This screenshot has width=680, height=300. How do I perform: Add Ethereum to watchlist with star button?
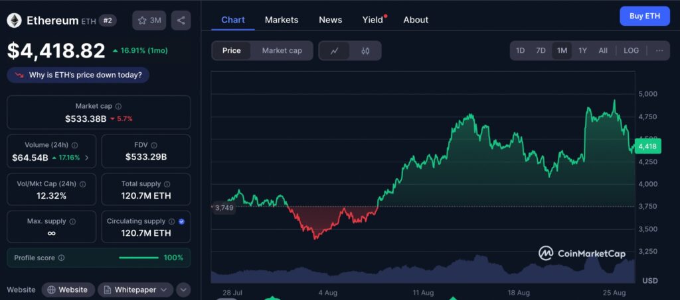(x=149, y=21)
